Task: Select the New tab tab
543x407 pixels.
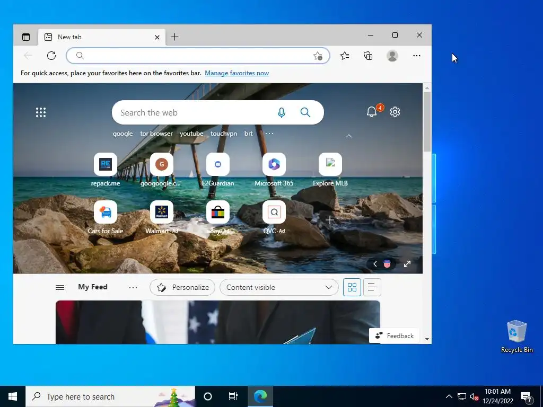Action: pos(102,37)
